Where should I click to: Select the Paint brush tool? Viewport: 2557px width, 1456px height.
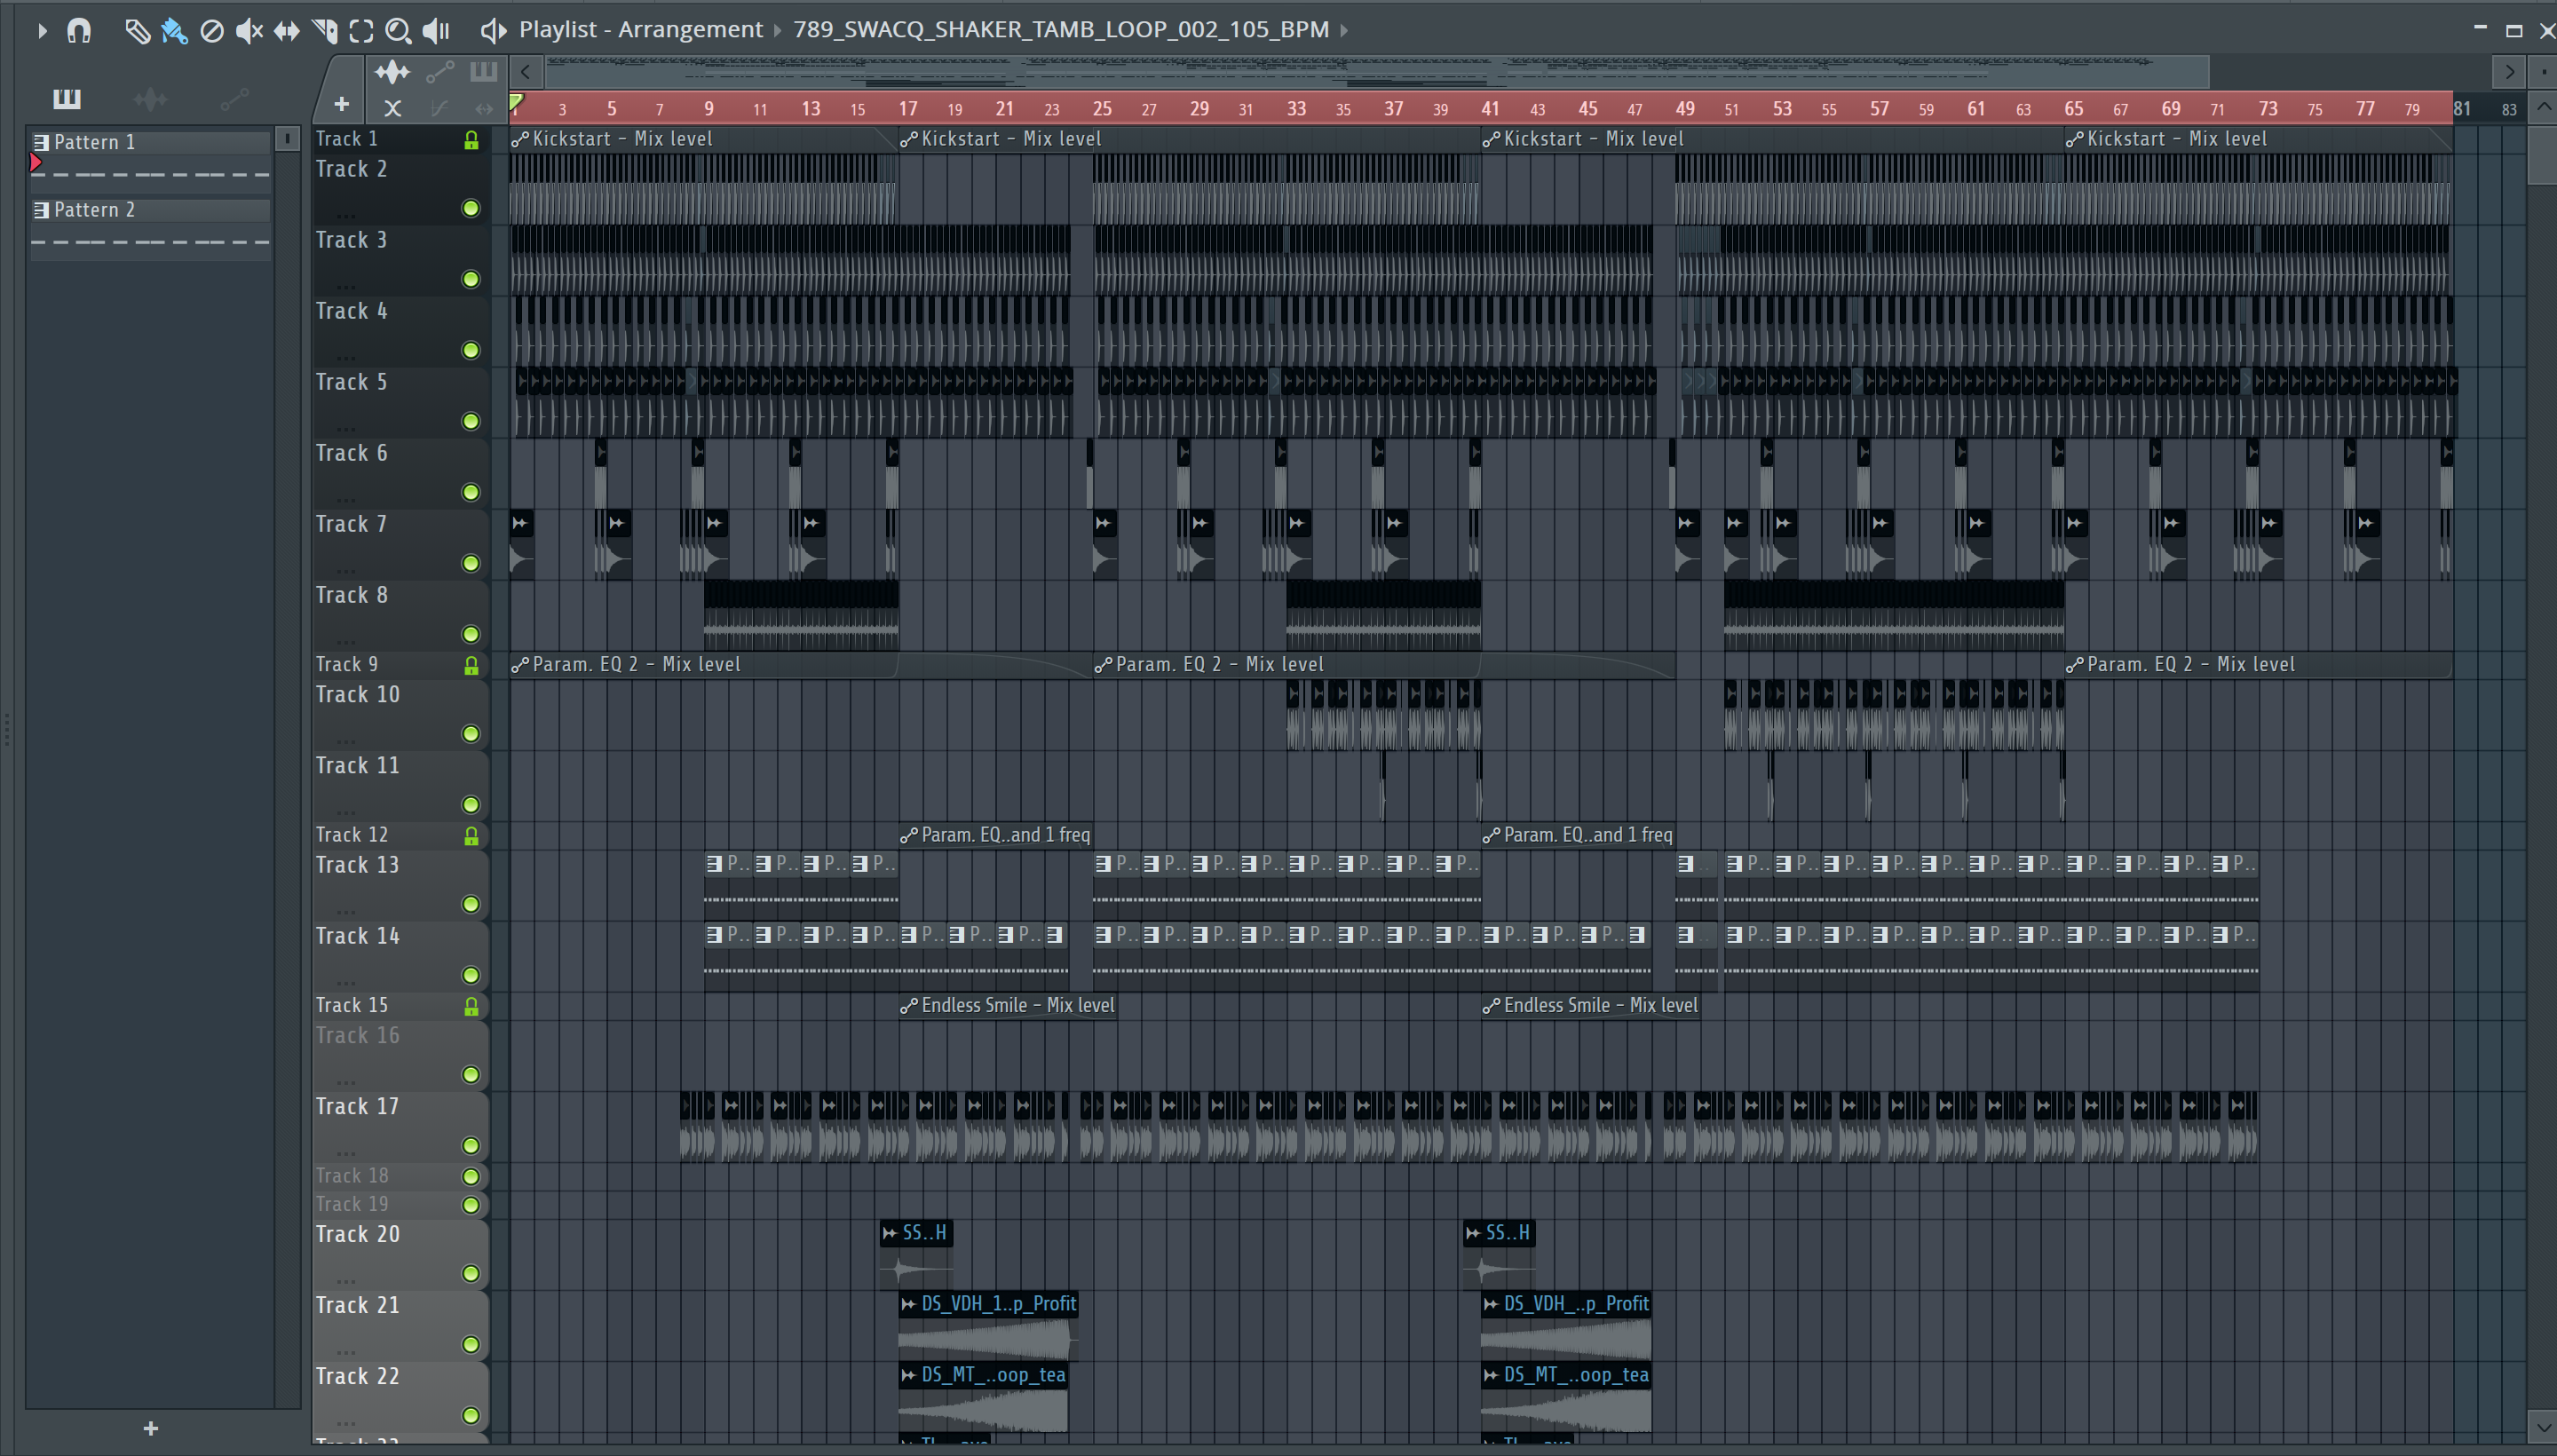(174, 31)
